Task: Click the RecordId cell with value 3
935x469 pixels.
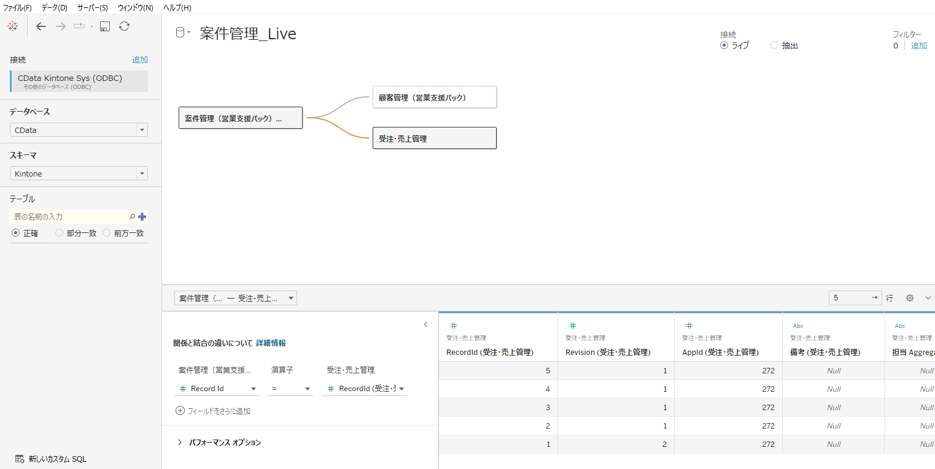Action: click(499, 407)
